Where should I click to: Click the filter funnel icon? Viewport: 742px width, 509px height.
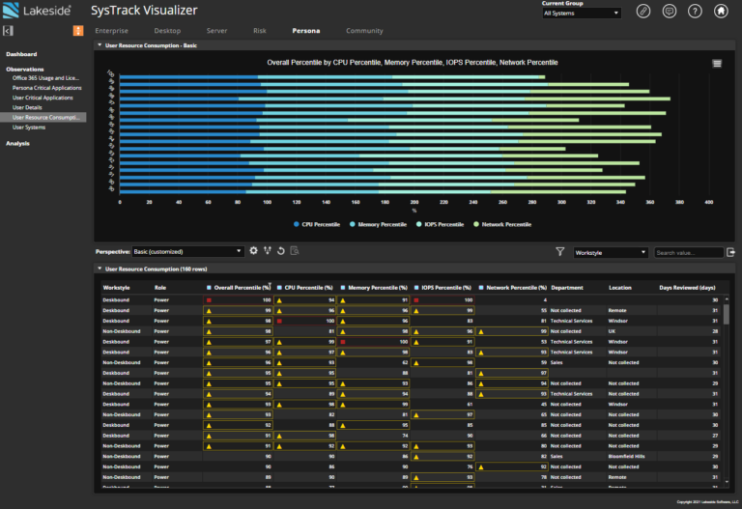pyautogui.click(x=559, y=252)
